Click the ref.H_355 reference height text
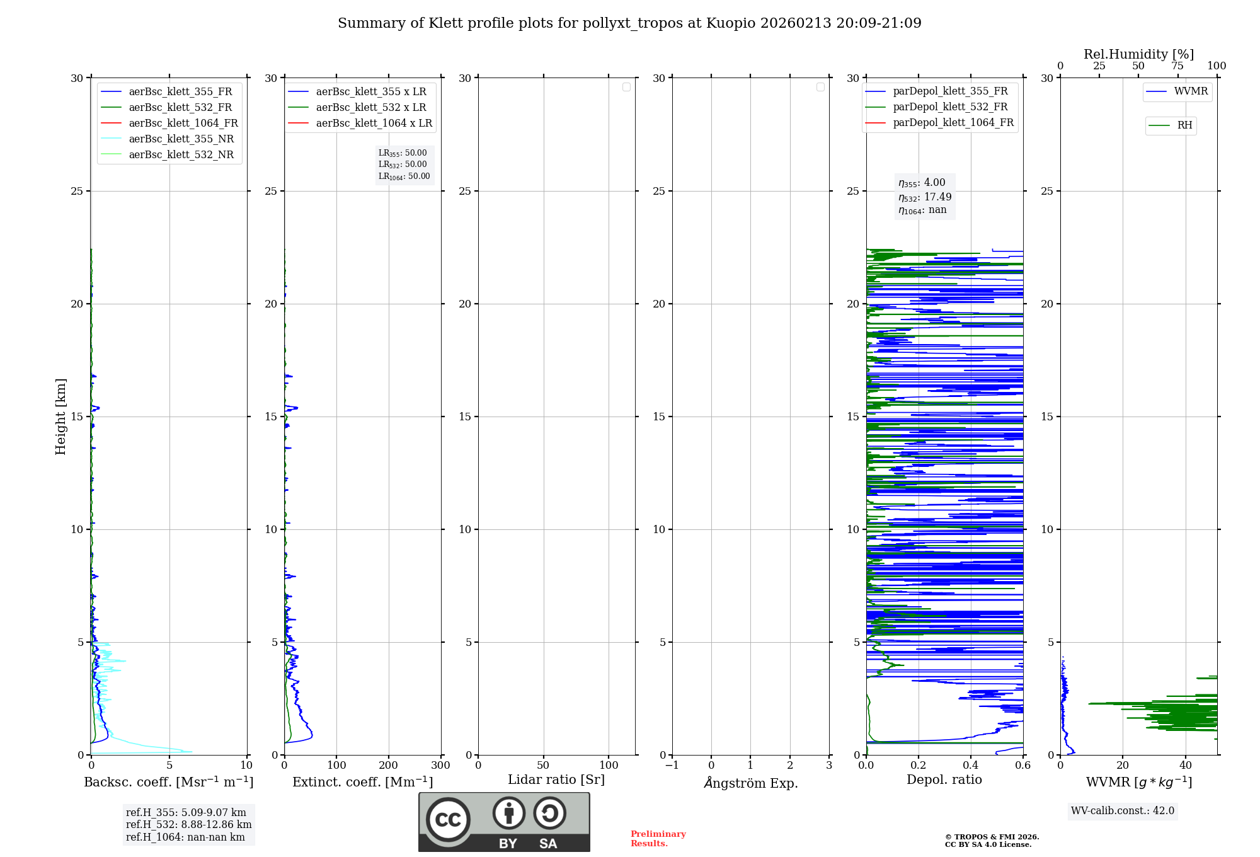This screenshot has width=1260, height=857. pos(186,813)
